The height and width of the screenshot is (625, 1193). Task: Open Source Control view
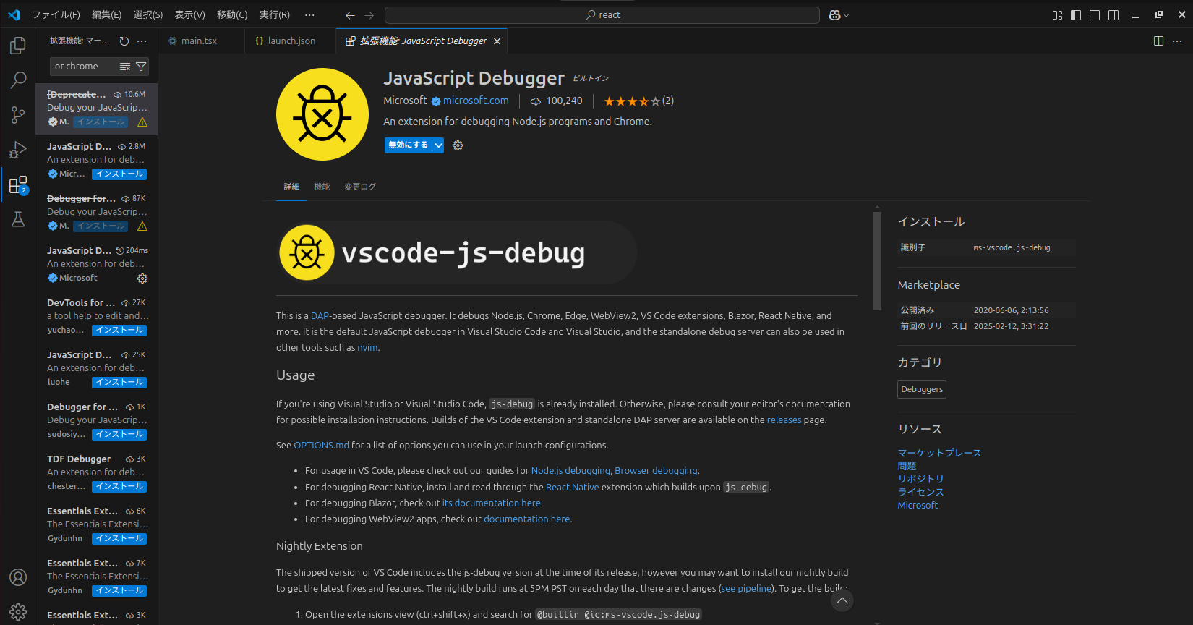pos(18,114)
